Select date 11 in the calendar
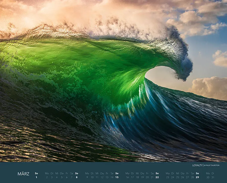 [x=97, y=177]
